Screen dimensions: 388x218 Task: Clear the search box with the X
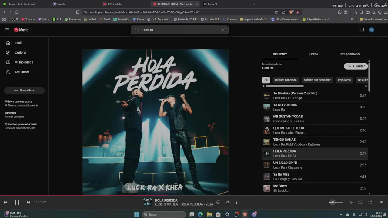tap(223, 30)
